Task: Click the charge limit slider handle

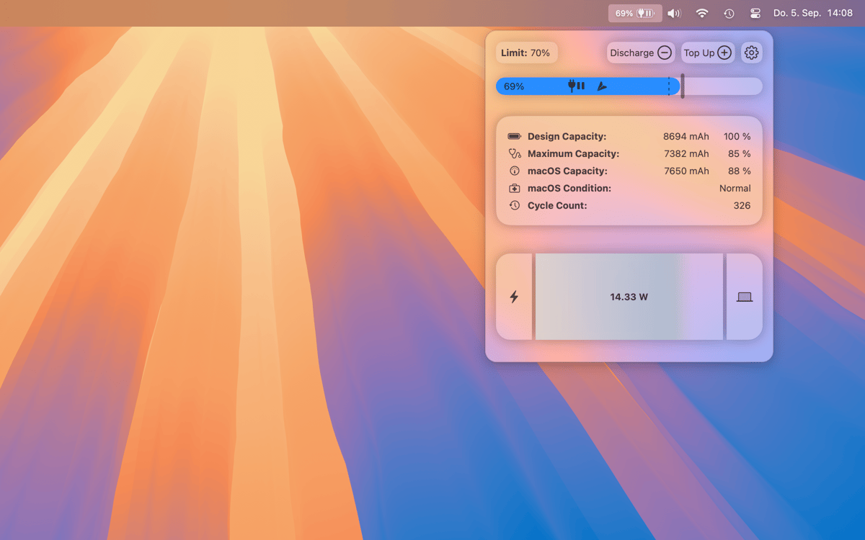Action: point(682,86)
